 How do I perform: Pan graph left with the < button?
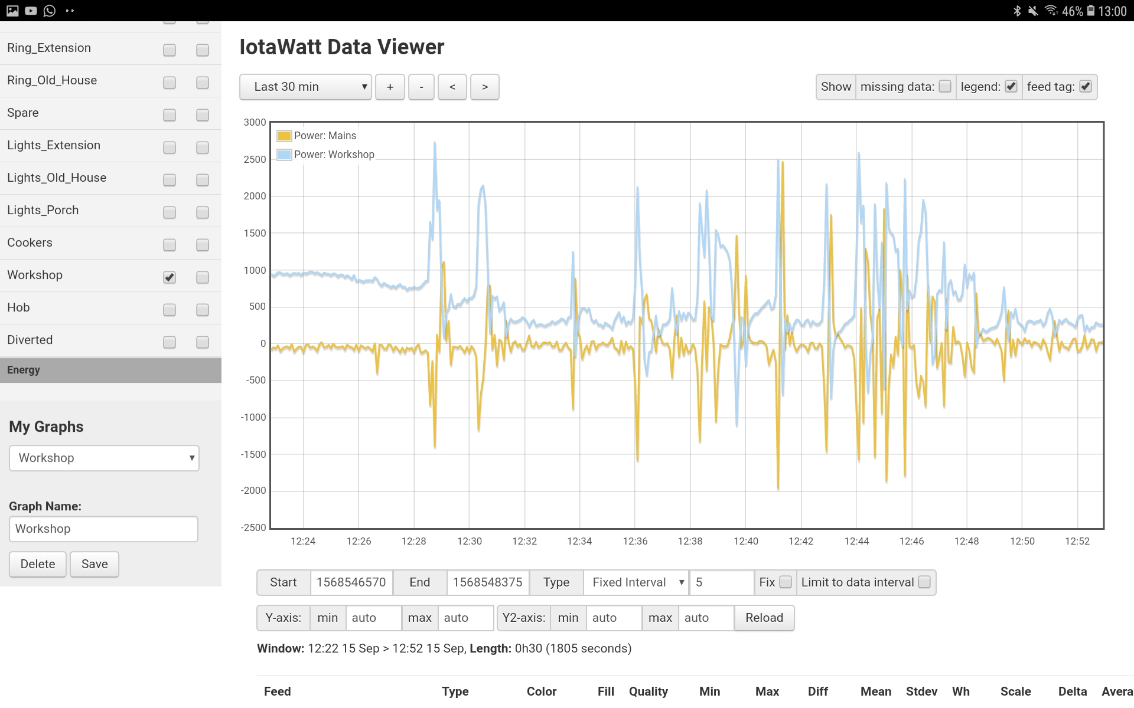452,87
